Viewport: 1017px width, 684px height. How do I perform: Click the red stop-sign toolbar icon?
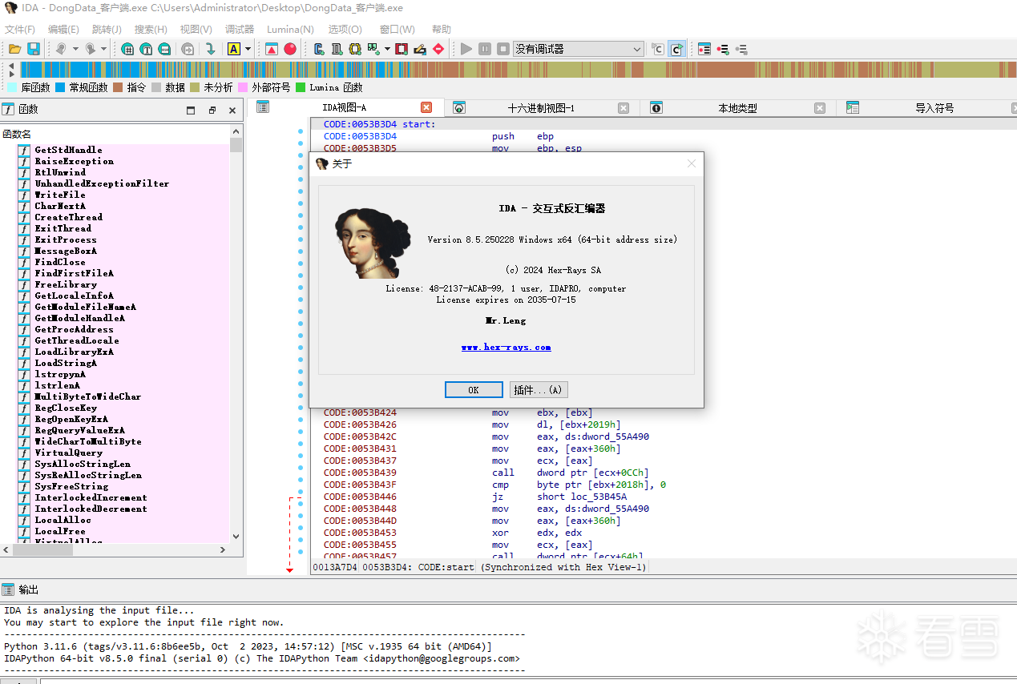click(438, 49)
